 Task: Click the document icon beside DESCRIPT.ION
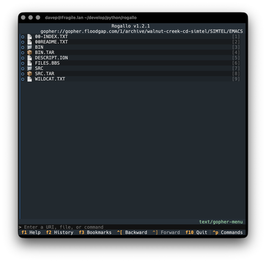coord(30,58)
